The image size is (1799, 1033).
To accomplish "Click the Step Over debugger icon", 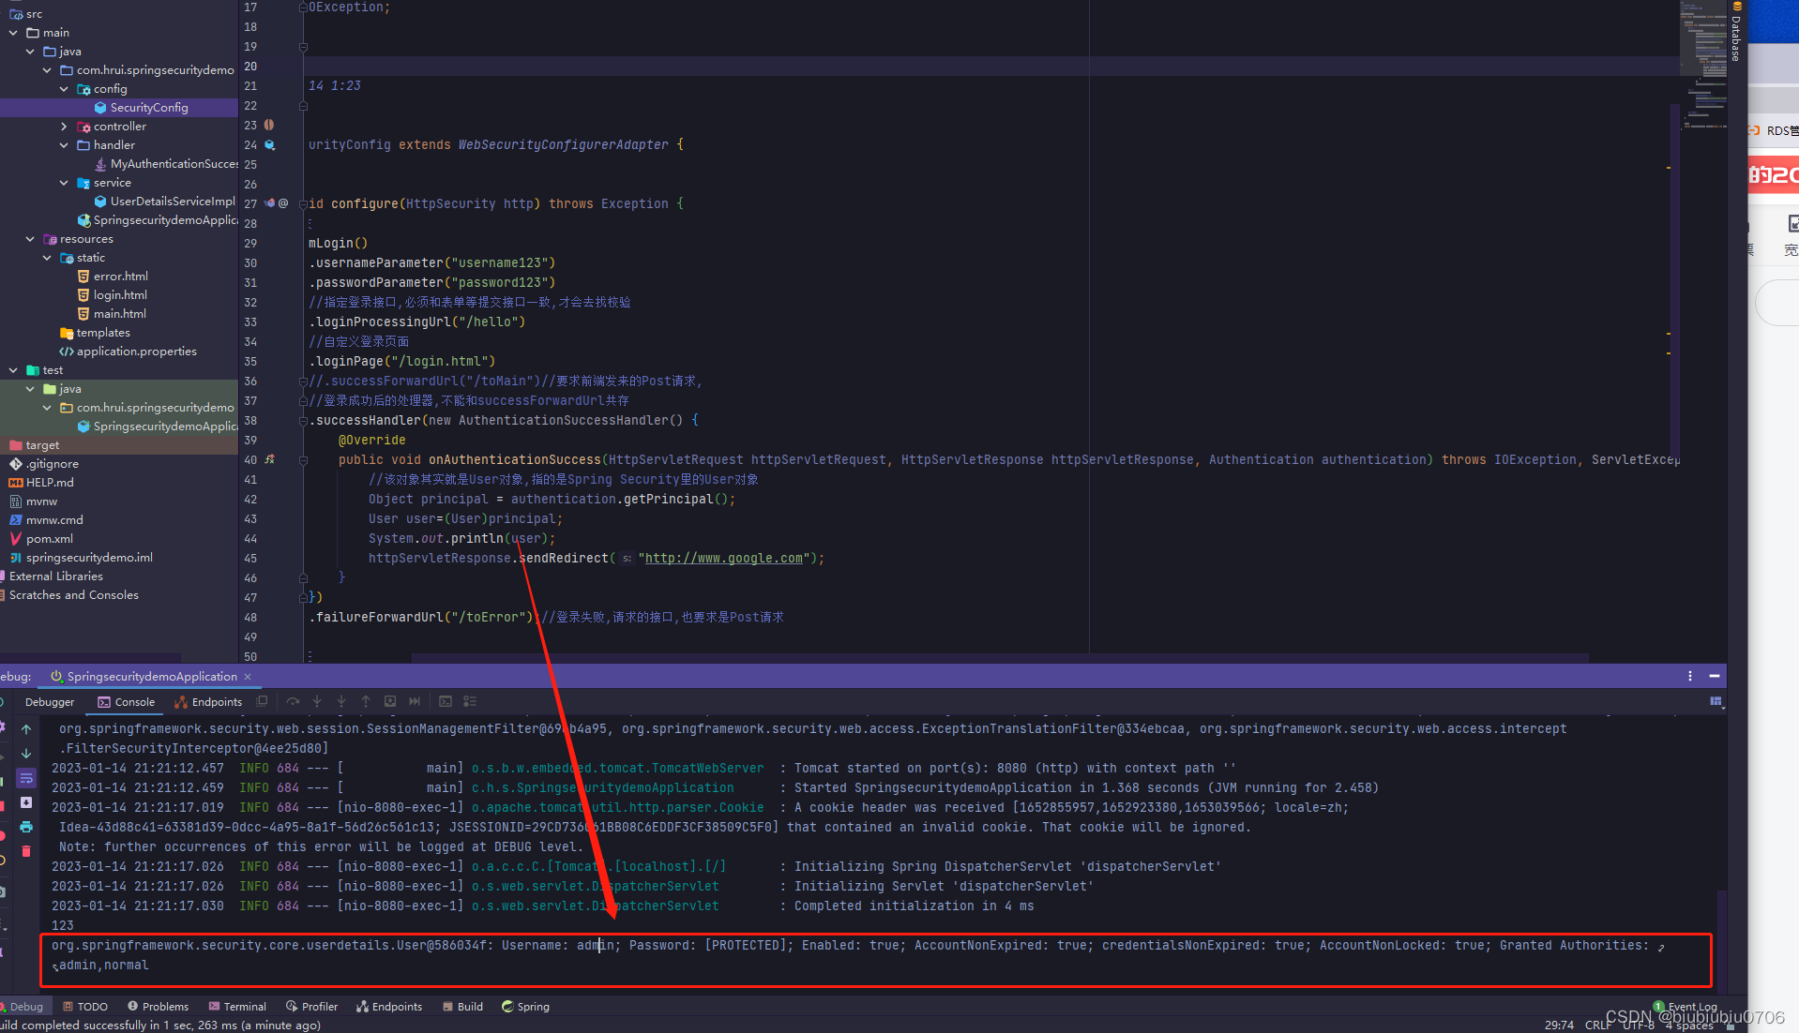I will (293, 701).
